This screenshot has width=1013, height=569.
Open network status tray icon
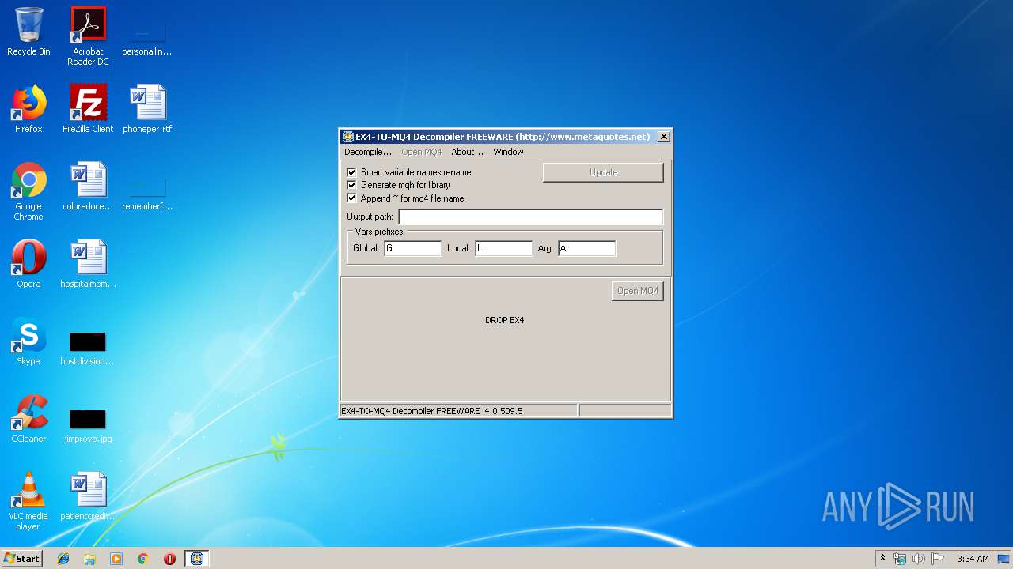click(900, 559)
